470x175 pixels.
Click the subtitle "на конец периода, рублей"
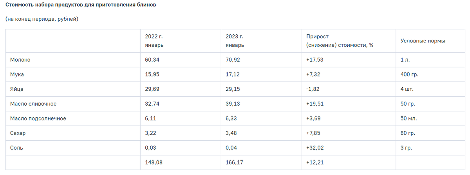coord(42,19)
